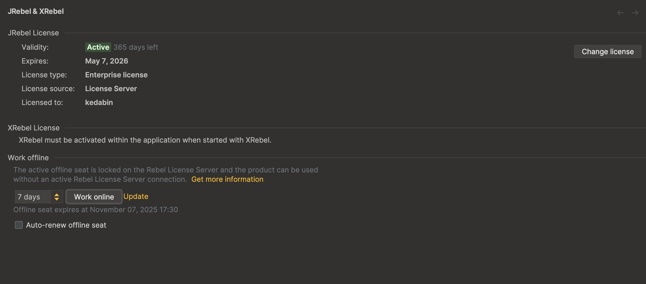Click the Validity field label

coord(35,47)
